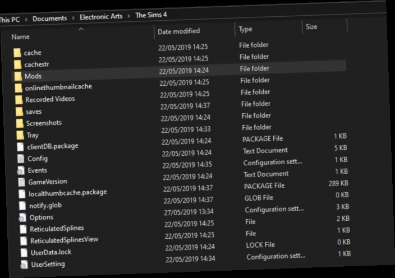Screen dimensions: 395x278
Task: Click the ReticulatedSplinesView file icon
Action: tap(24, 241)
